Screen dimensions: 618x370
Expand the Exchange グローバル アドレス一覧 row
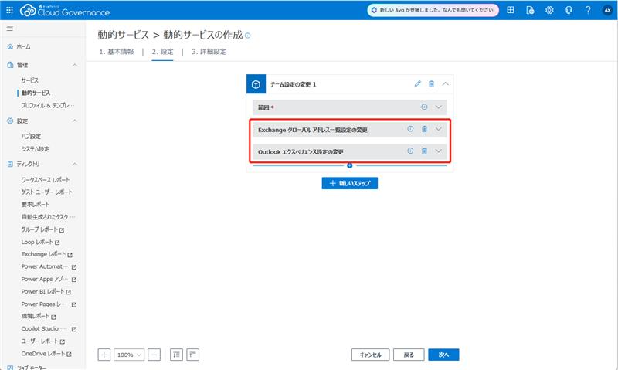pyautogui.click(x=439, y=129)
